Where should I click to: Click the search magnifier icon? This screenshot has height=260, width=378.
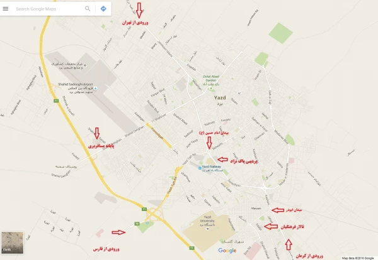[88, 9]
